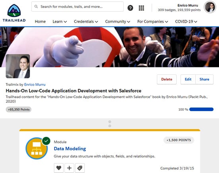This screenshot has width=219, height=173.
Task: Click the trailmix description paragraph
Action: point(107,99)
